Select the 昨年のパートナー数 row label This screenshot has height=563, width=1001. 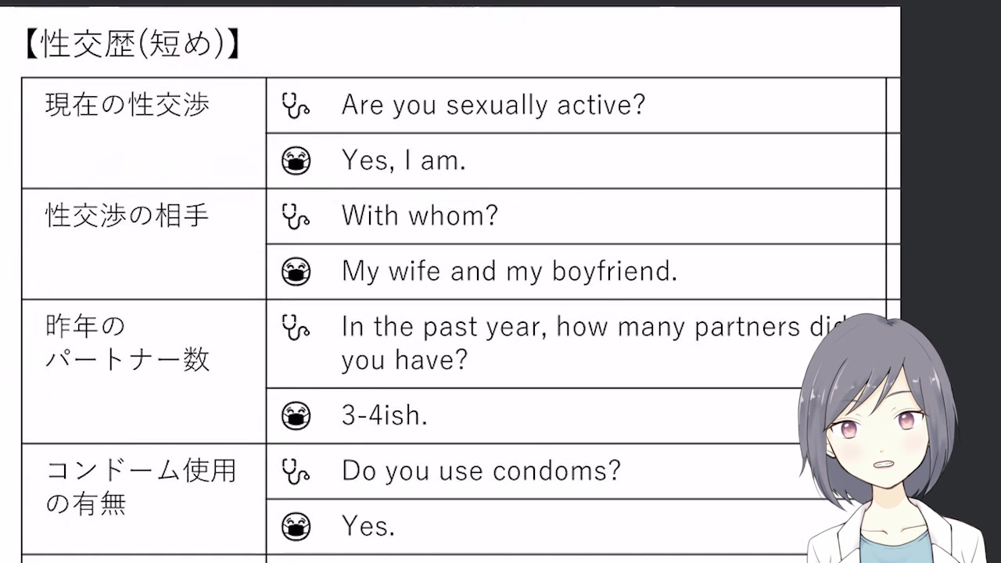click(127, 343)
